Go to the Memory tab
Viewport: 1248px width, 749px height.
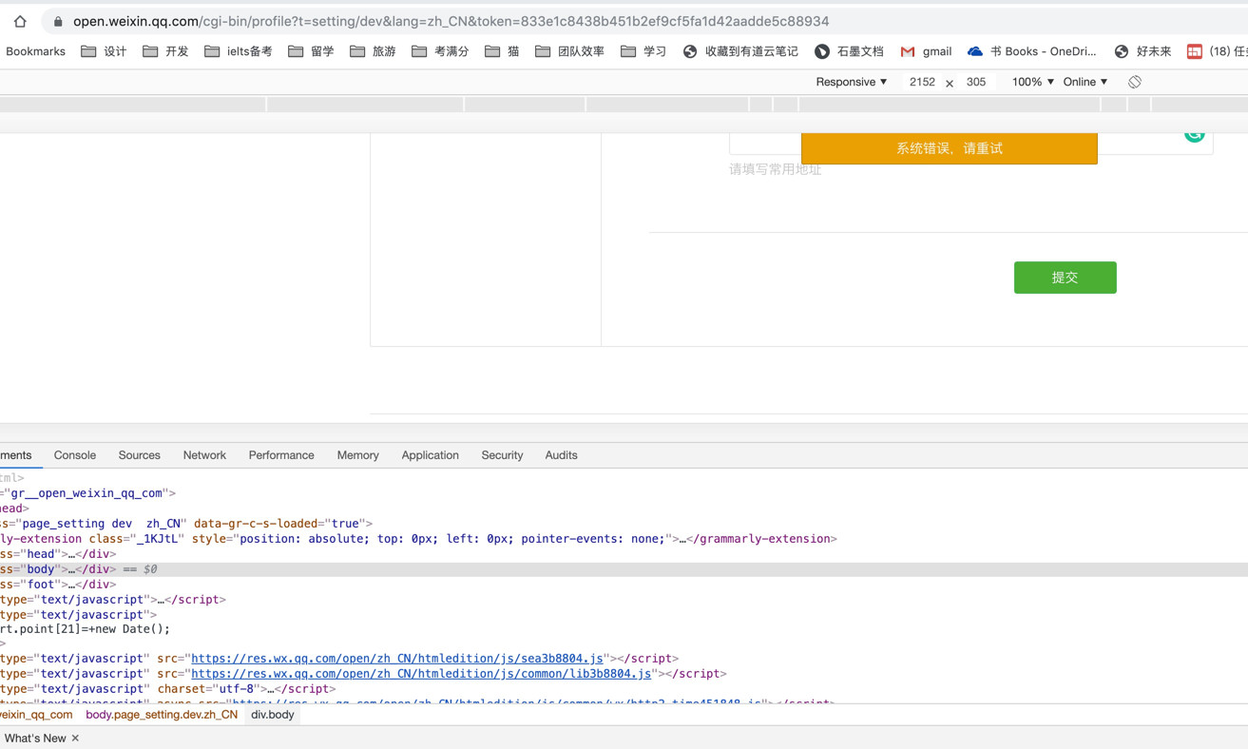coord(357,455)
